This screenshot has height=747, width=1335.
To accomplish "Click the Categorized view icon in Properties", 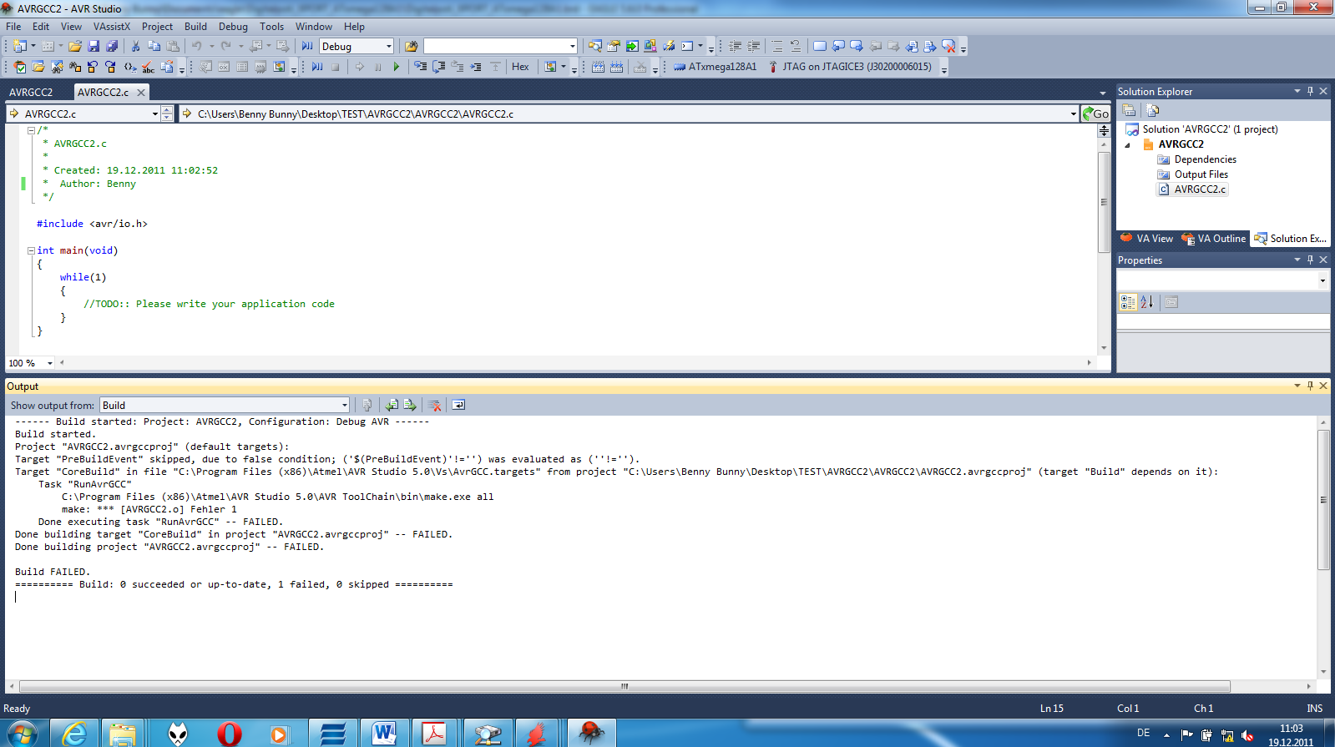I will [x=1128, y=302].
